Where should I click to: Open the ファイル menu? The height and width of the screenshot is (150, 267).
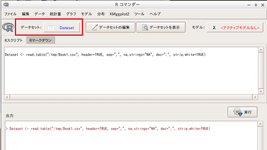[10, 14]
